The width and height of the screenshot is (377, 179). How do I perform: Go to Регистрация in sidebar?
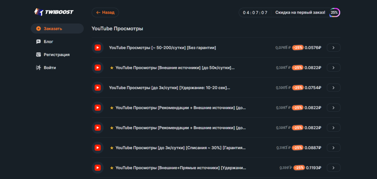(56, 54)
